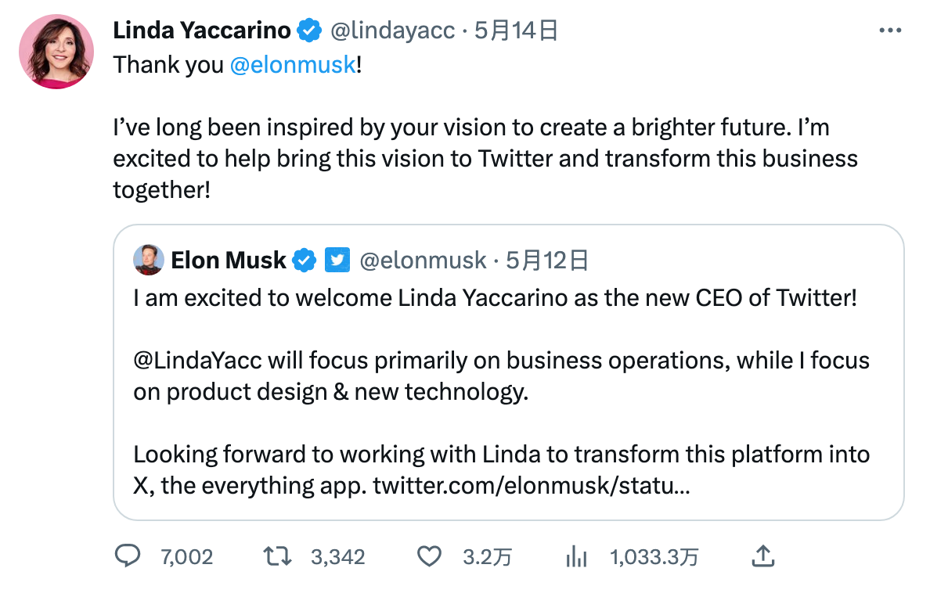Screen dimensions: 930x604
Task: Open the Linda Yaccarino display name link
Action: [202, 31]
